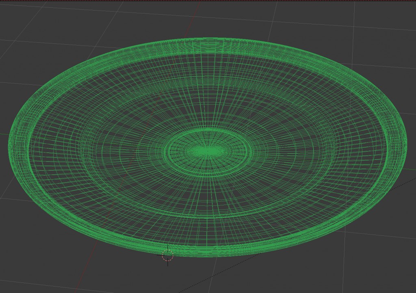Image resolution: width=416 pixels, height=293 pixels.
Task: Click the red X axis line above the plate
Action: (x=198, y=16)
